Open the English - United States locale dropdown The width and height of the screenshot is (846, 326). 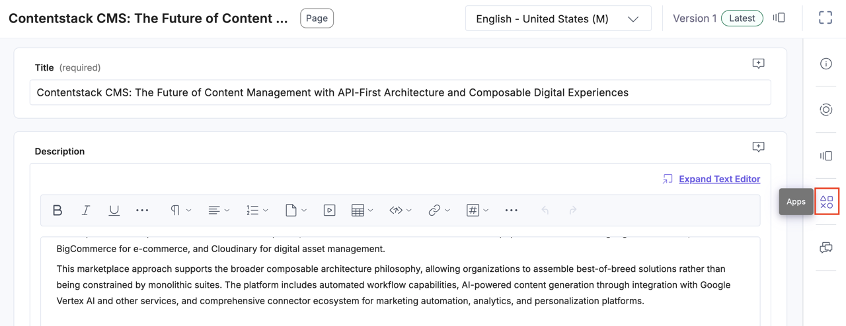tap(558, 18)
